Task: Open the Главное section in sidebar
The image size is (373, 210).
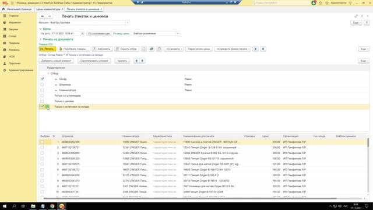Action: 13,16
